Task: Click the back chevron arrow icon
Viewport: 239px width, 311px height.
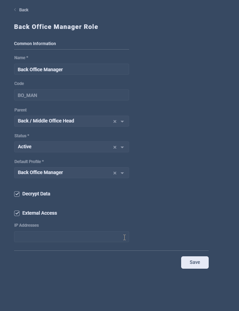Action: coord(15,10)
